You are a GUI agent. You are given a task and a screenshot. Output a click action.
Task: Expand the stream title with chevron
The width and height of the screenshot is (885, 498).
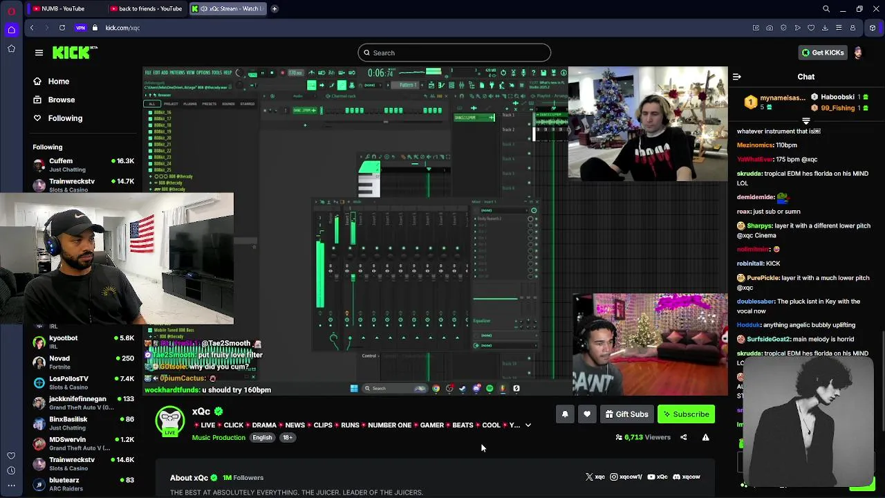pyautogui.click(x=528, y=425)
